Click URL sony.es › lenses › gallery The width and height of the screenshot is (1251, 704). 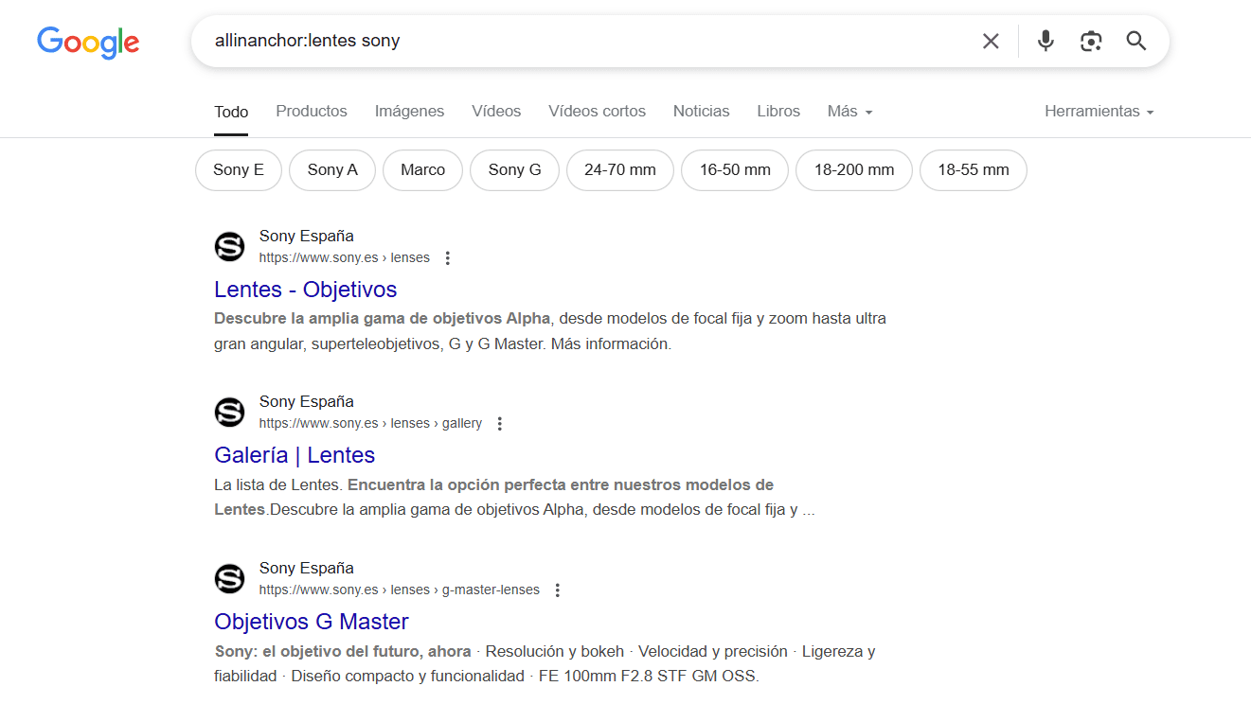[x=370, y=424]
